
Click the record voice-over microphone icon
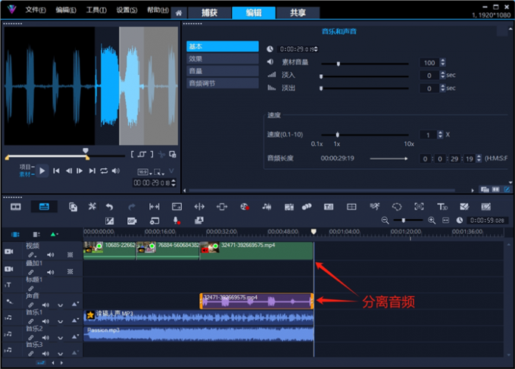[x=176, y=220]
